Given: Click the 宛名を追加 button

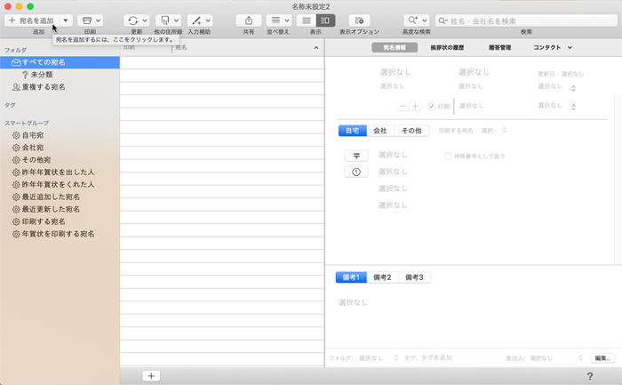Looking at the screenshot, I should [31, 20].
